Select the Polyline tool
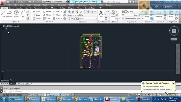The height and width of the screenshot is (102, 181). [x=9, y=14]
